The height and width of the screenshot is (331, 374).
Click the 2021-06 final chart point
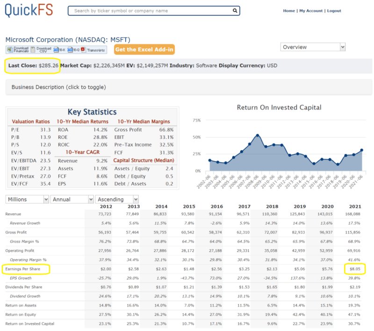[x=361, y=150]
